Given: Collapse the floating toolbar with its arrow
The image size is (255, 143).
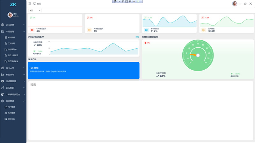Looking at the screenshot, I should [141, 2].
